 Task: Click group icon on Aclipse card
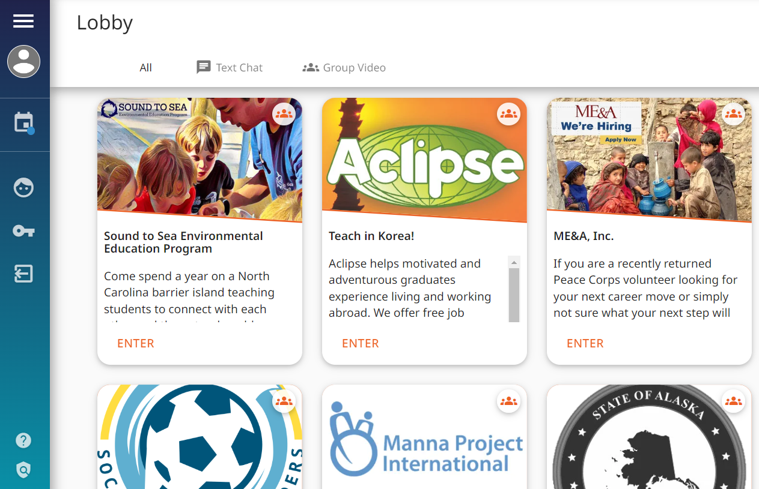click(508, 113)
